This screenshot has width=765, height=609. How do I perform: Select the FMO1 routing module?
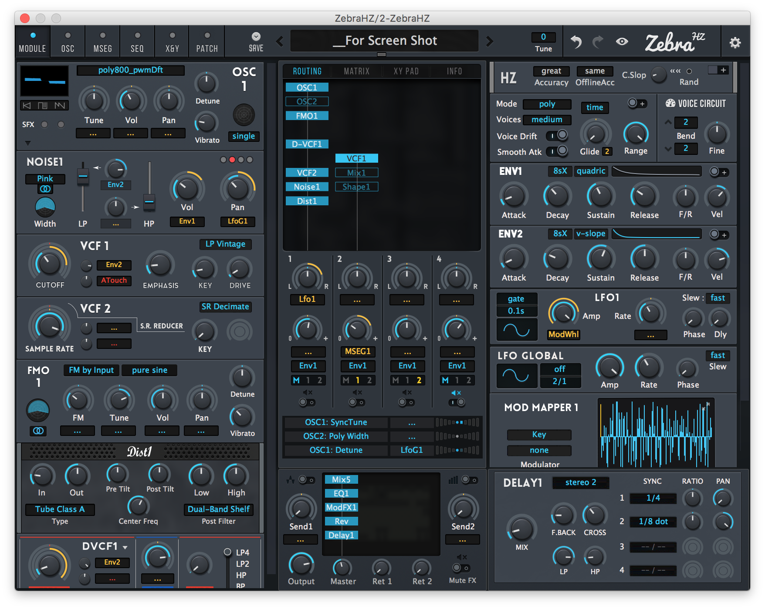307,116
